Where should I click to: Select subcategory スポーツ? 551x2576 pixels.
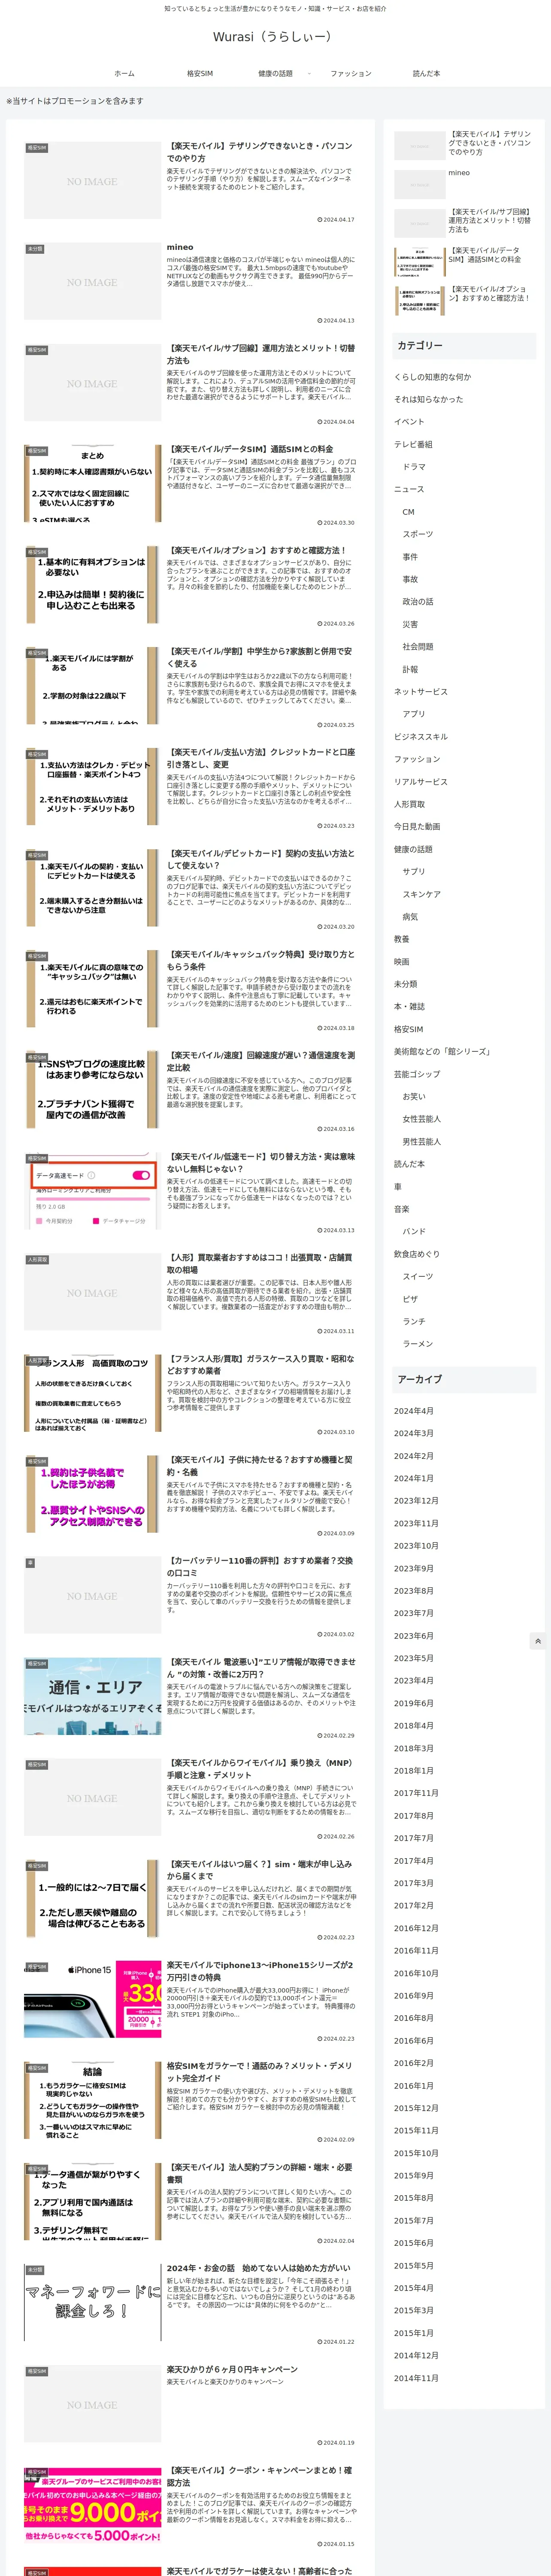point(418,534)
